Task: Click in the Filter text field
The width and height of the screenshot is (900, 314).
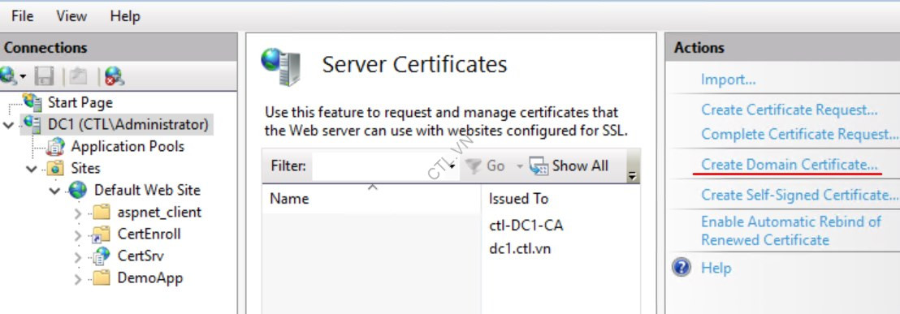Action: tap(380, 166)
